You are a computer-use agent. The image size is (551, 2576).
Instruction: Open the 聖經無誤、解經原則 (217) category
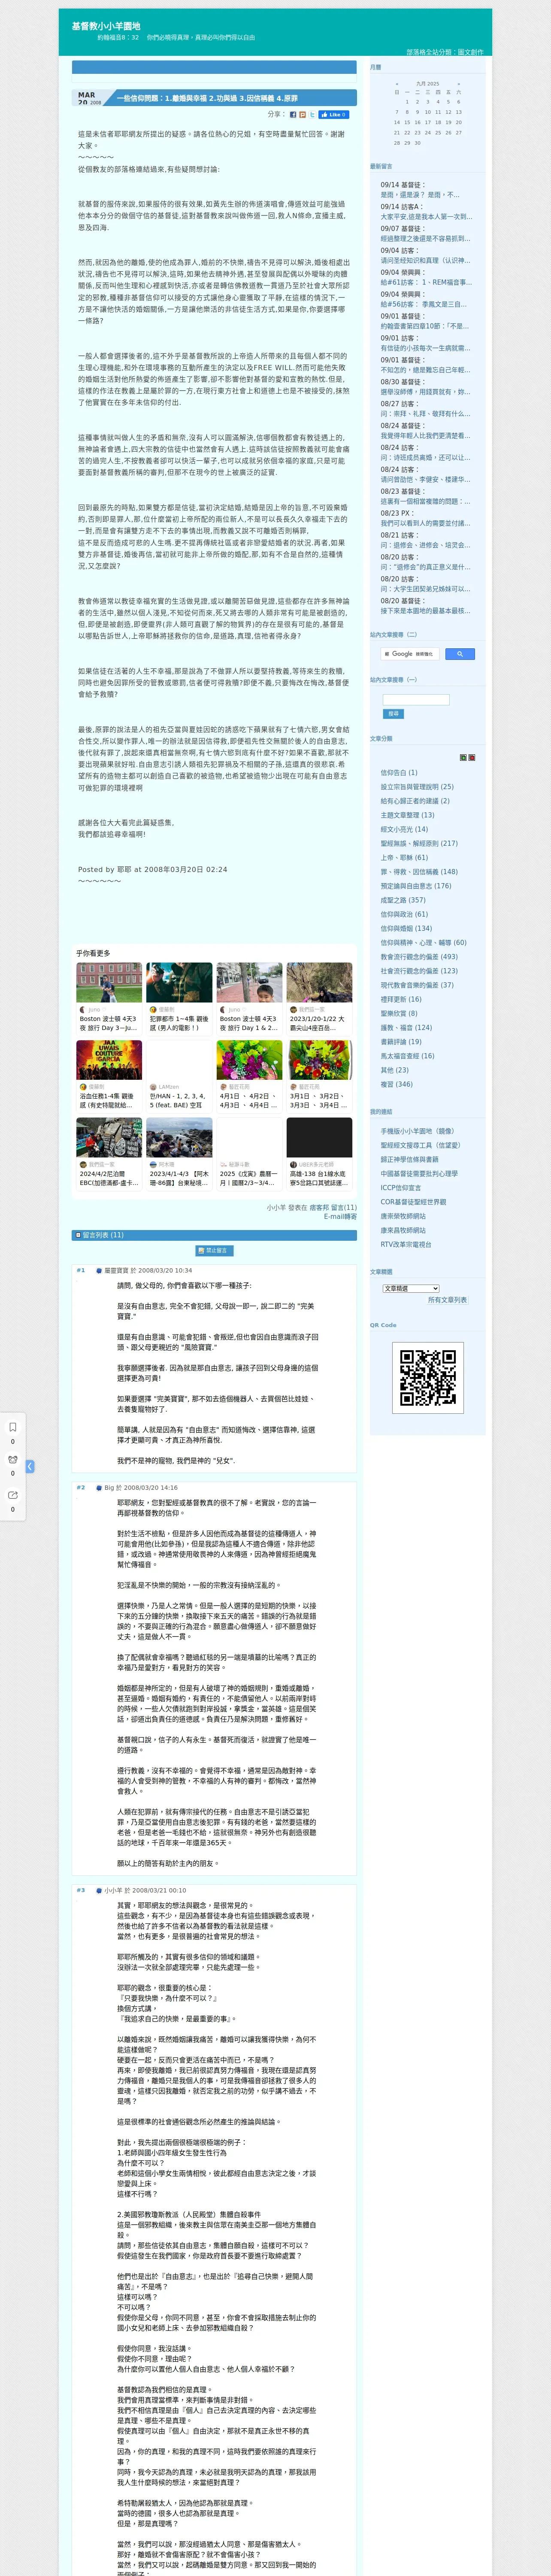tap(419, 843)
